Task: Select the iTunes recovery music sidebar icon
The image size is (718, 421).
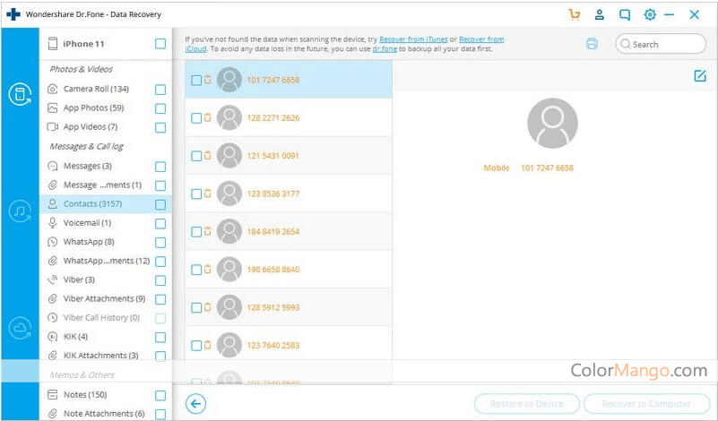Action: pos(20,211)
